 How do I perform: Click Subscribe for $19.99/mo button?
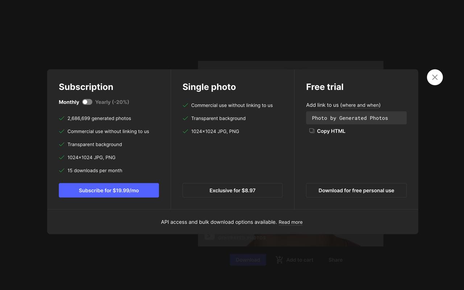tap(109, 190)
